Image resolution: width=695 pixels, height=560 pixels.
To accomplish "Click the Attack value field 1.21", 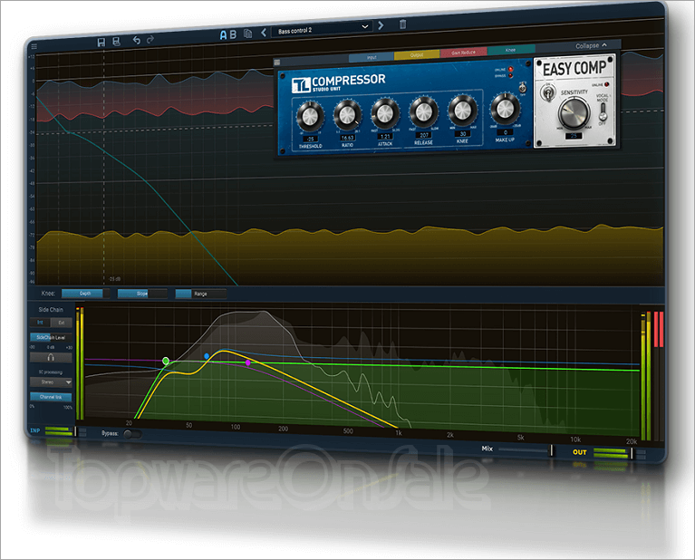I will point(385,137).
